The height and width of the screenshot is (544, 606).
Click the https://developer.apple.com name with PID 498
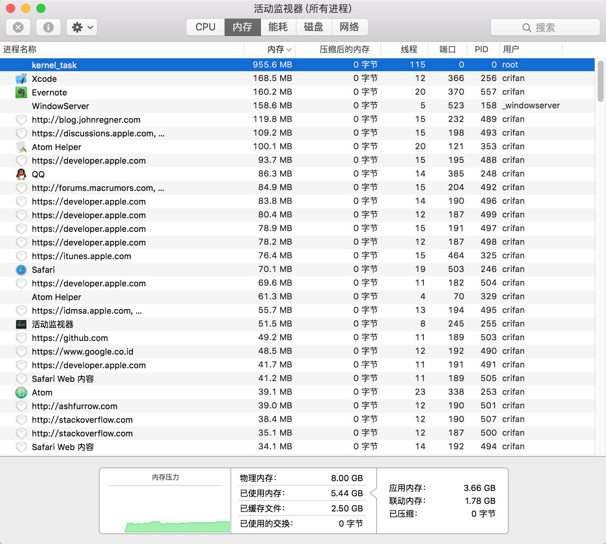point(89,242)
